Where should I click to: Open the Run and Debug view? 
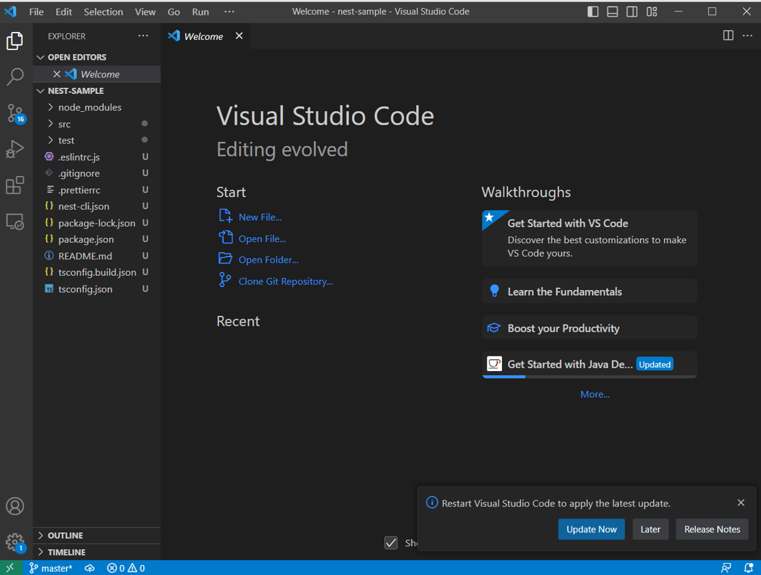[15, 149]
